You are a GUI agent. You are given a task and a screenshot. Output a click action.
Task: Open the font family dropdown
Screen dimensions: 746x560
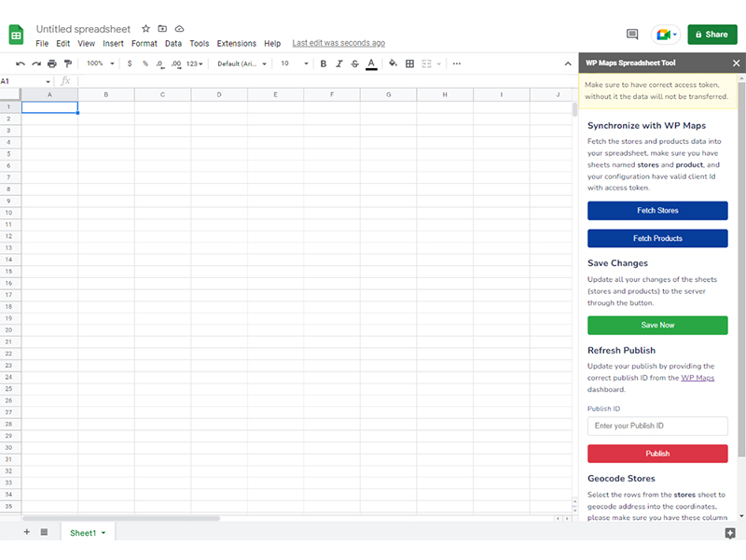click(x=242, y=63)
